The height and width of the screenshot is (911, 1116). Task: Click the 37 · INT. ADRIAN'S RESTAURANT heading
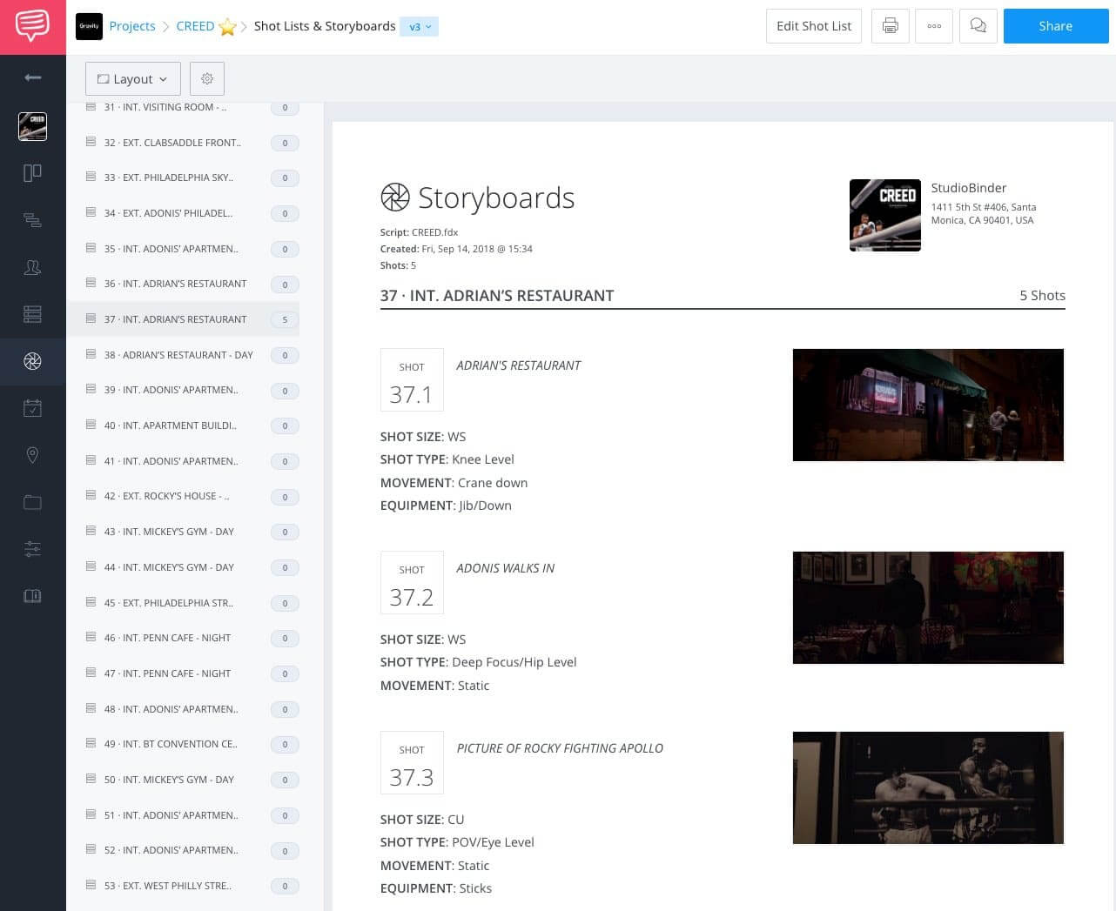pos(497,296)
